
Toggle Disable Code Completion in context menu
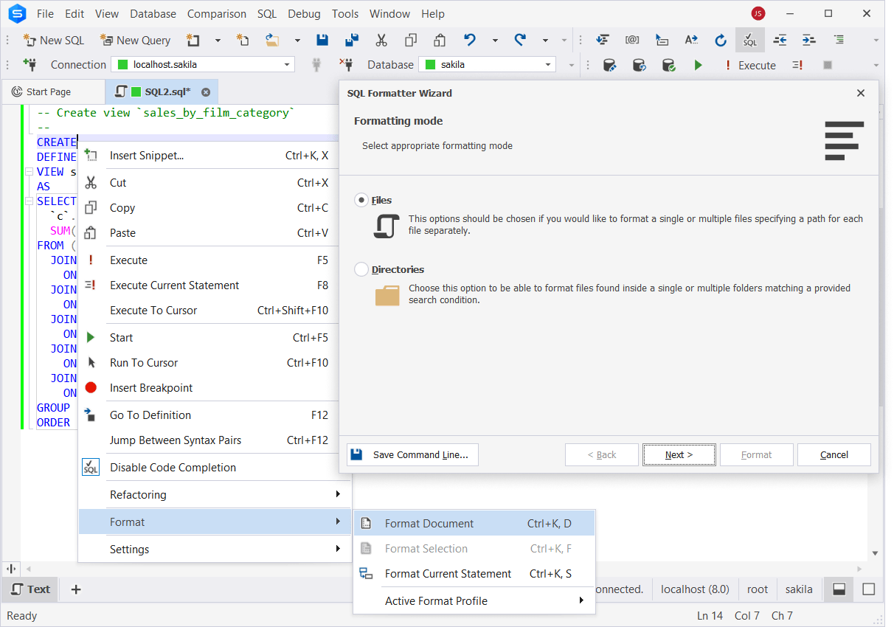coord(173,467)
